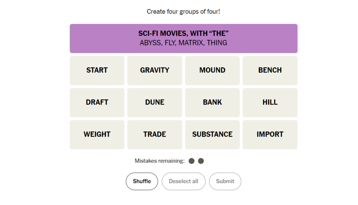Choose the HILL word tile

click(x=270, y=103)
